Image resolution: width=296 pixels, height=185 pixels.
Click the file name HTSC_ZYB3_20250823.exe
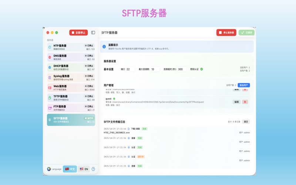tap(117, 133)
